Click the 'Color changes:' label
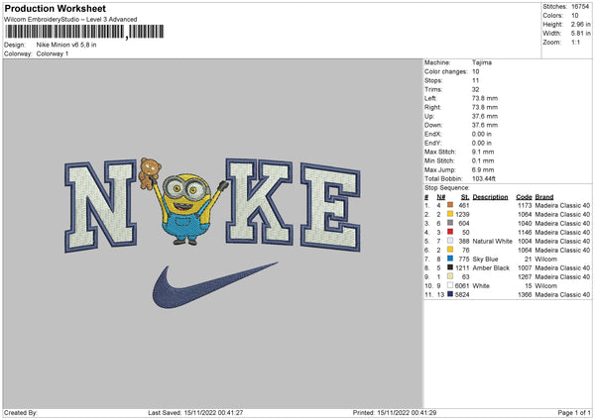Image resolution: width=595 pixels, height=420 pixels. pyautogui.click(x=446, y=71)
